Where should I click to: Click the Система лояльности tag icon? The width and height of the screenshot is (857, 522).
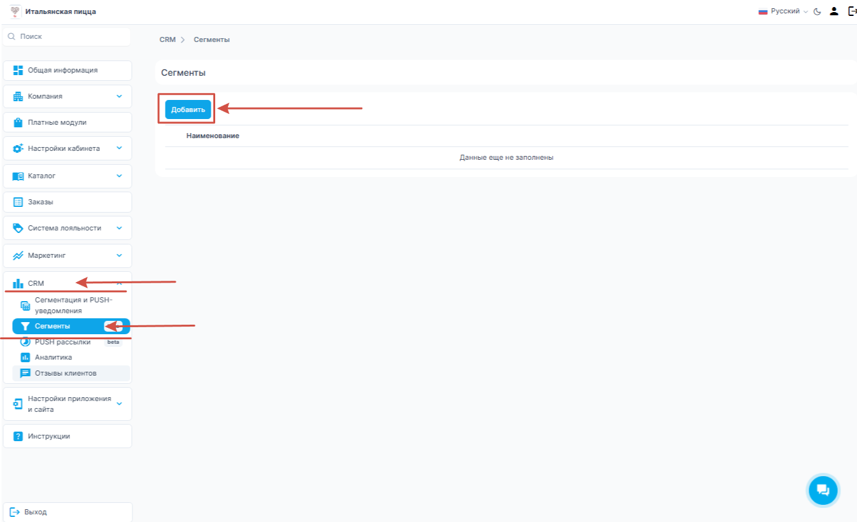pos(18,228)
